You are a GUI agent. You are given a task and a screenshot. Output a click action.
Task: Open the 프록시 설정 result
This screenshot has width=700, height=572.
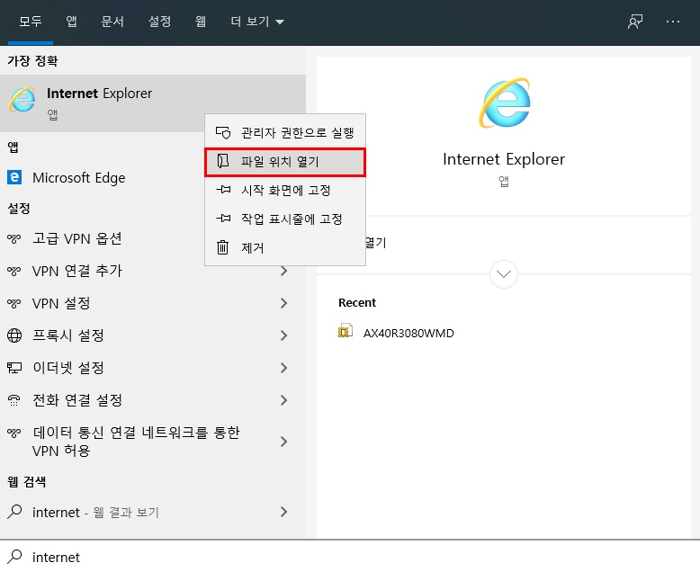(153, 335)
